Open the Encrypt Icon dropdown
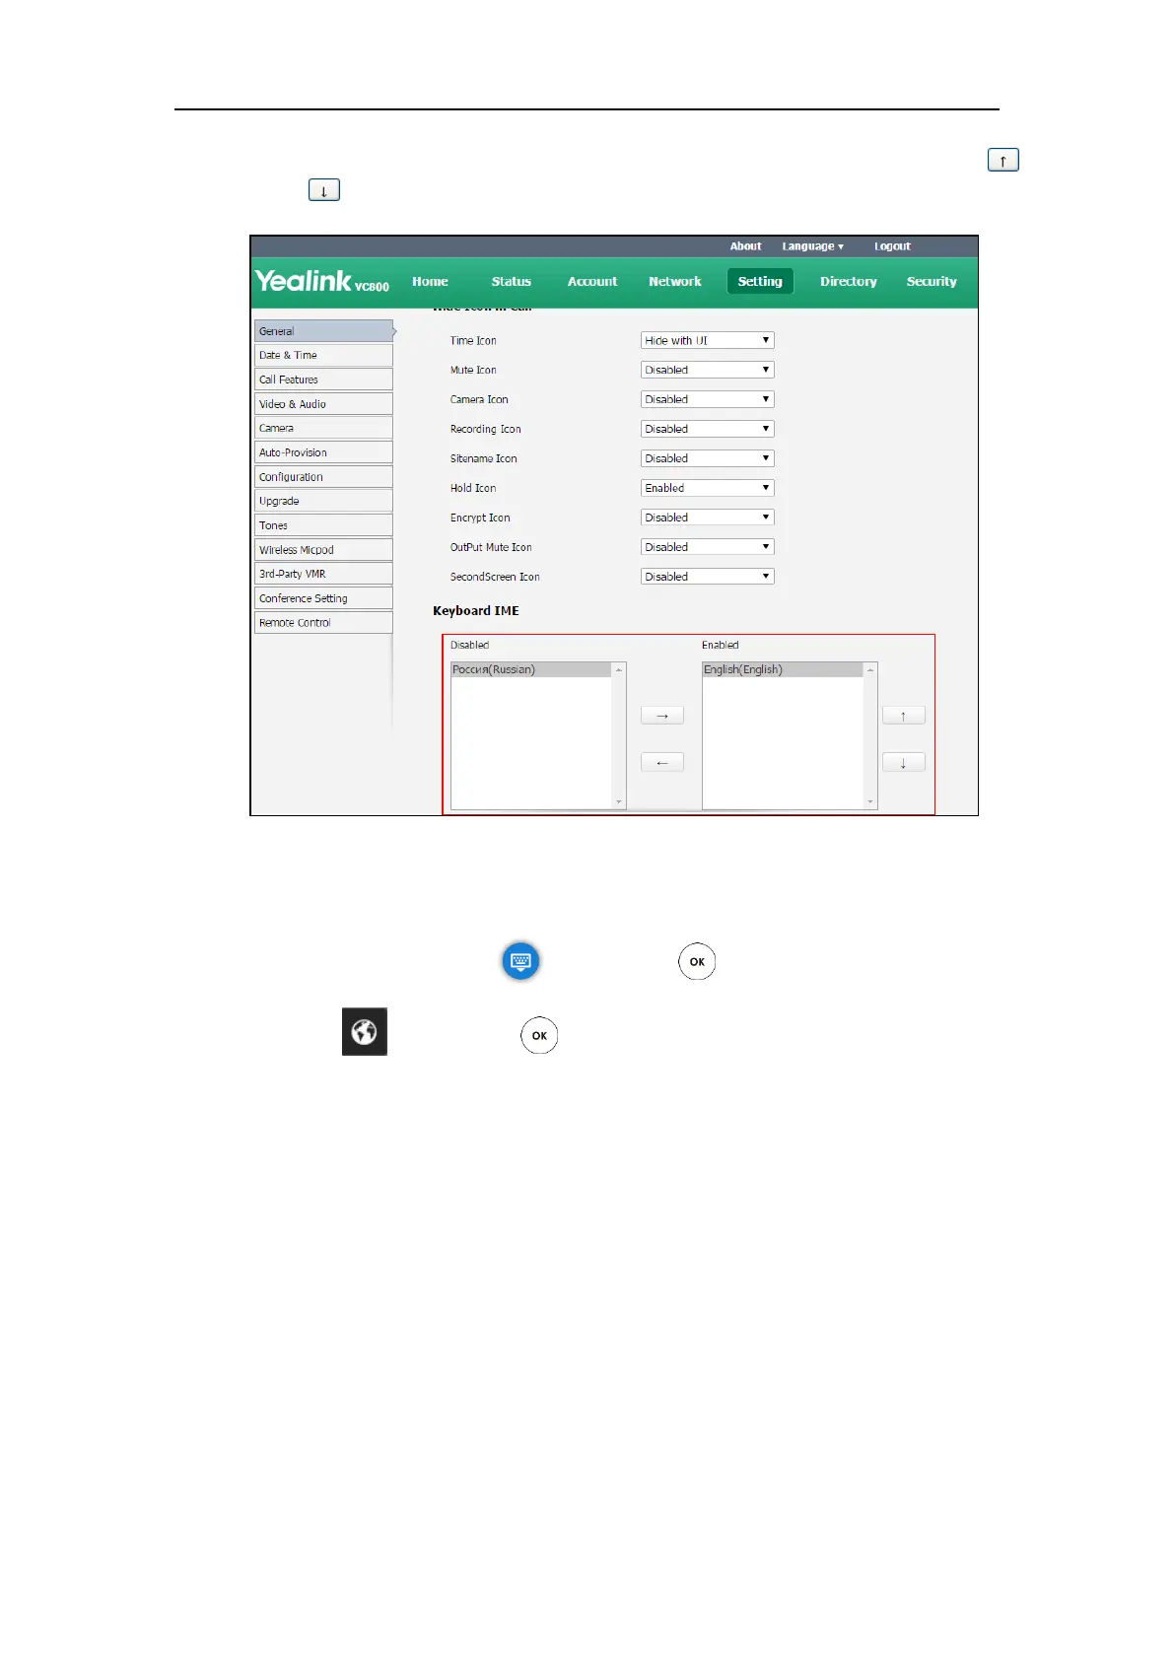This screenshot has height=1660, width=1174. click(708, 518)
